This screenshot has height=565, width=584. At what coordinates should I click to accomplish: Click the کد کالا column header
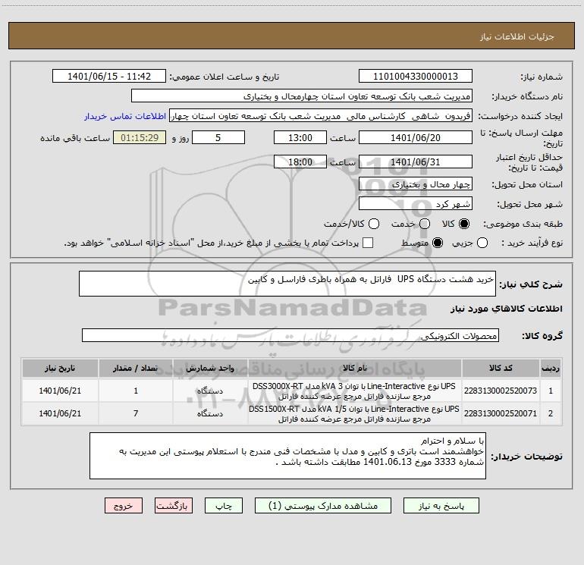[x=501, y=368]
